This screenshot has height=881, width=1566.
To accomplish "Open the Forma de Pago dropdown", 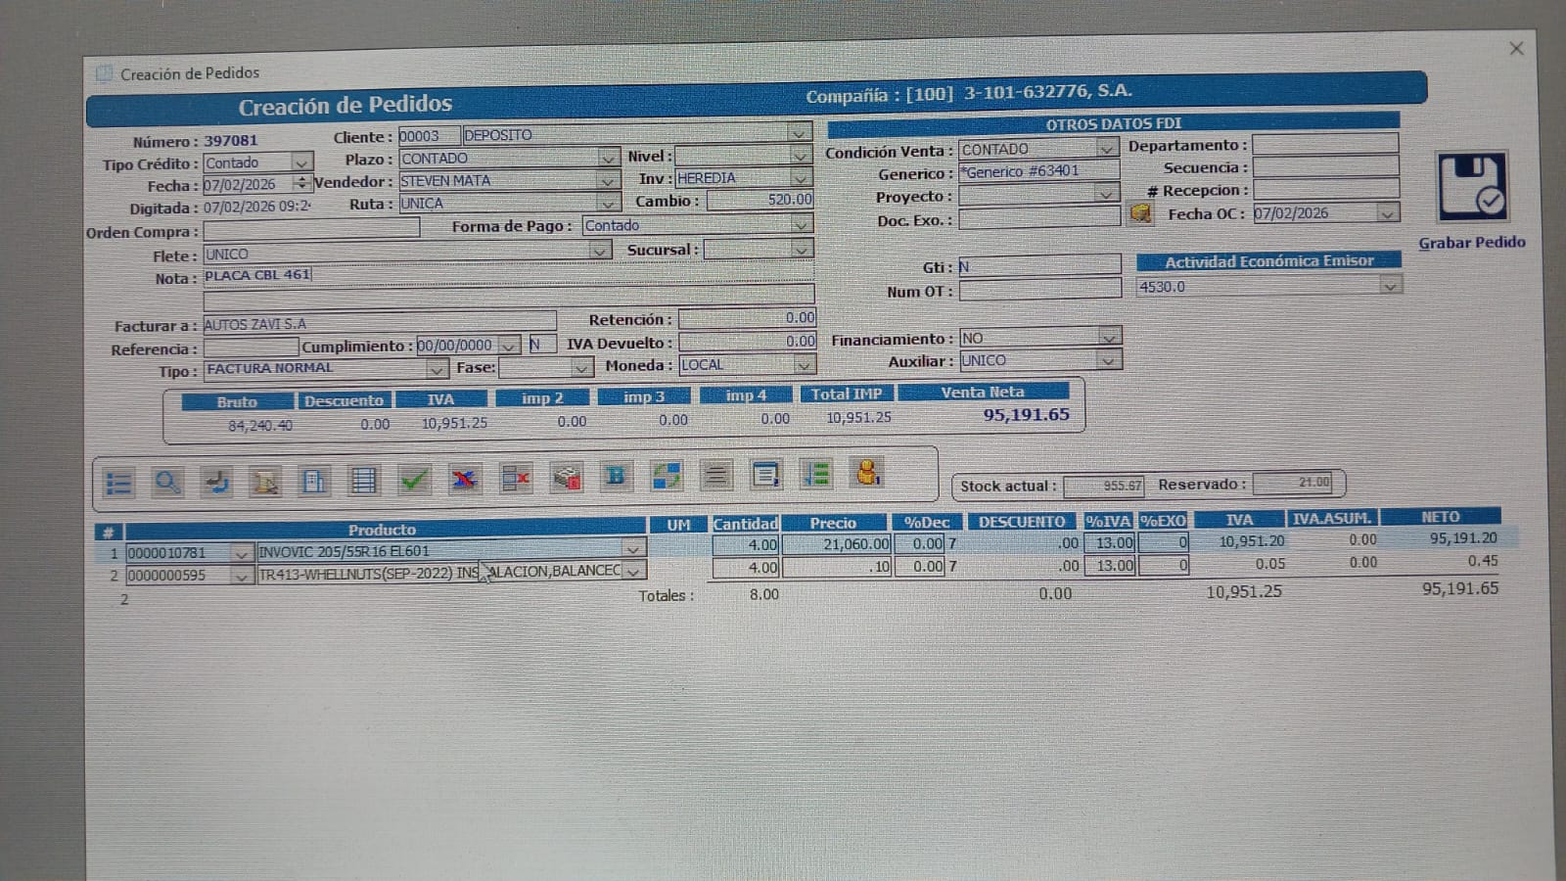I will [x=801, y=225].
